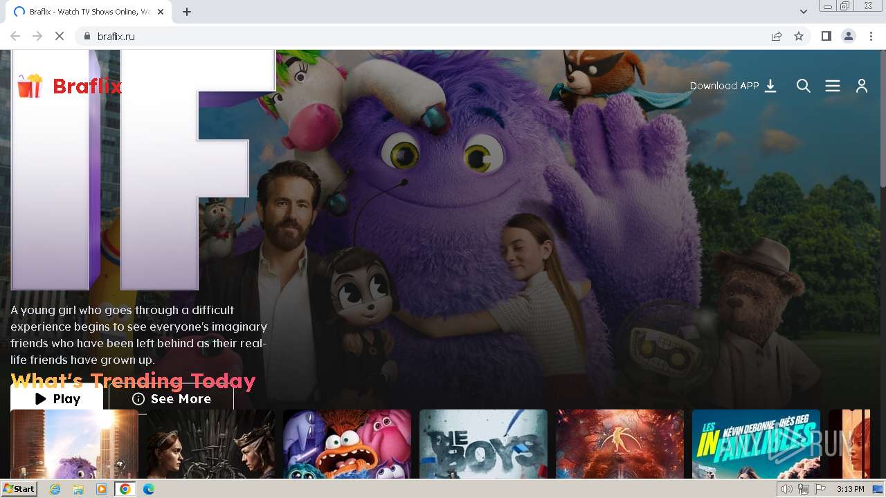Click the What's Trending Today heading
This screenshot has width=886, height=498.
point(133,380)
